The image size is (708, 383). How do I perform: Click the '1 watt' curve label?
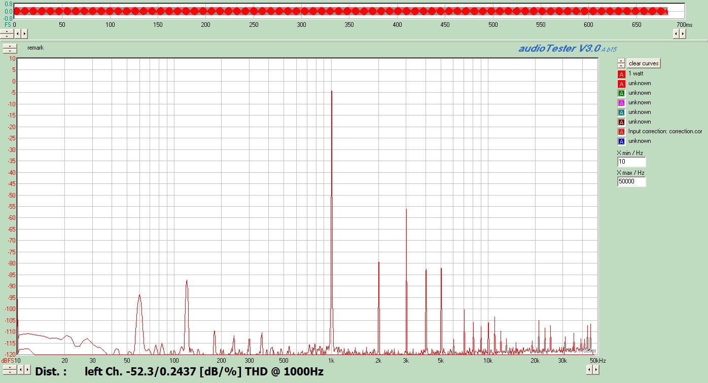(x=635, y=73)
